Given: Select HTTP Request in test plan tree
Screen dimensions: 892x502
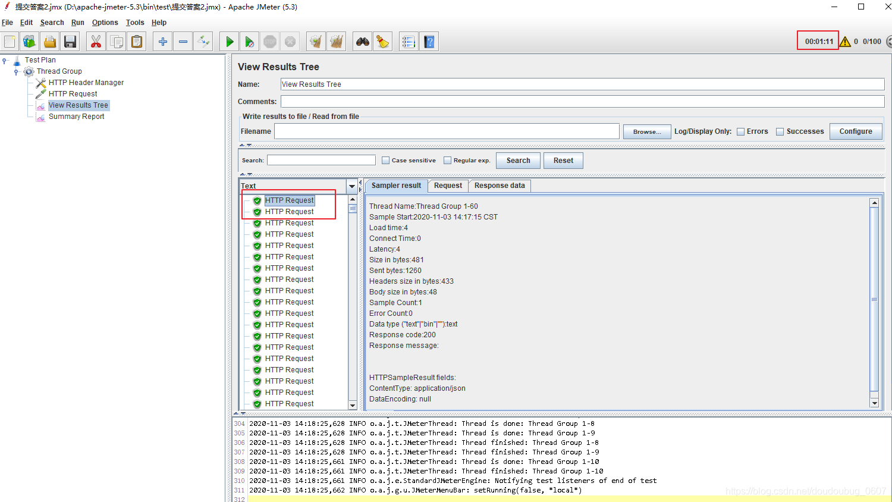Looking at the screenshot, I should click(73, 94).
